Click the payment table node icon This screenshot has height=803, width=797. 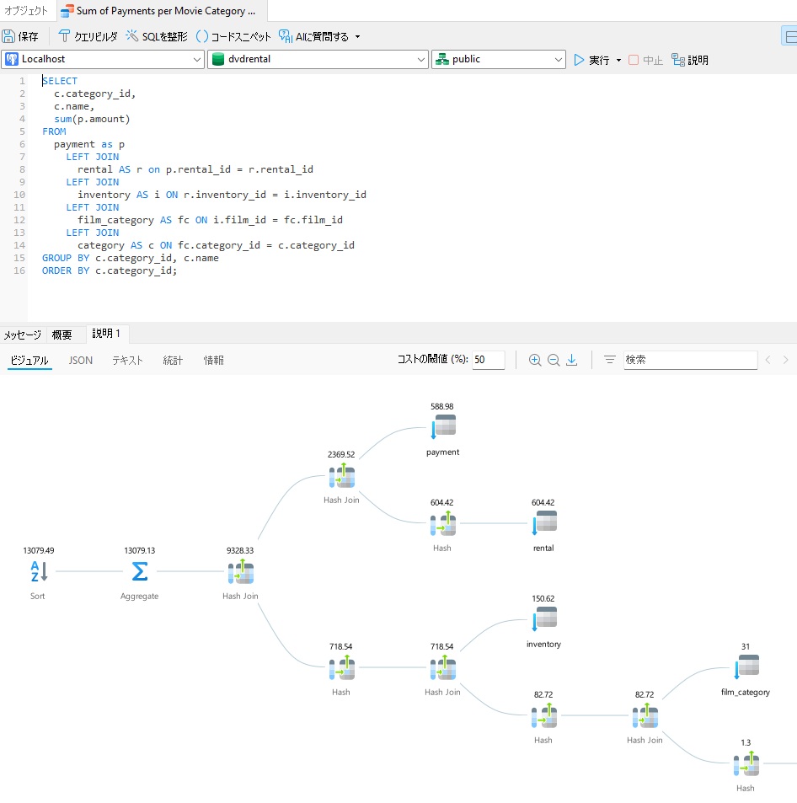tap(444, 426)
